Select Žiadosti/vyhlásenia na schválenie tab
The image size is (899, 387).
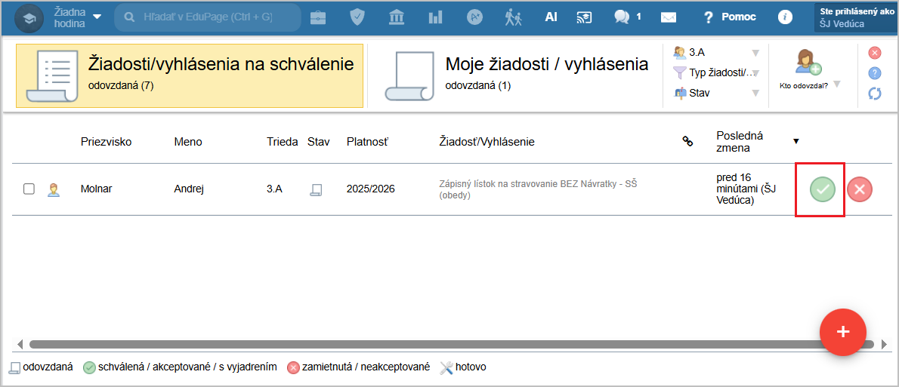click(x=190, y=74)
